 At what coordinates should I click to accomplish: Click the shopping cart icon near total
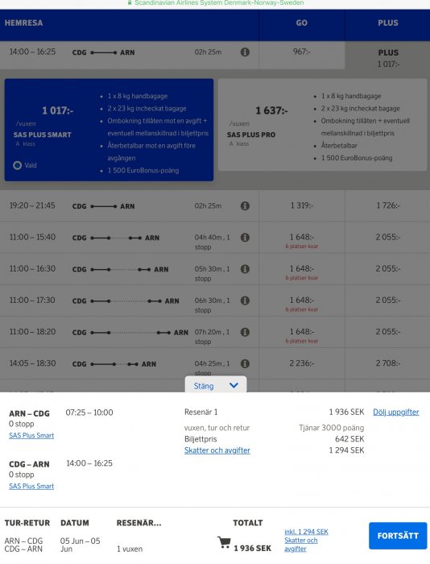click(224, 542)
